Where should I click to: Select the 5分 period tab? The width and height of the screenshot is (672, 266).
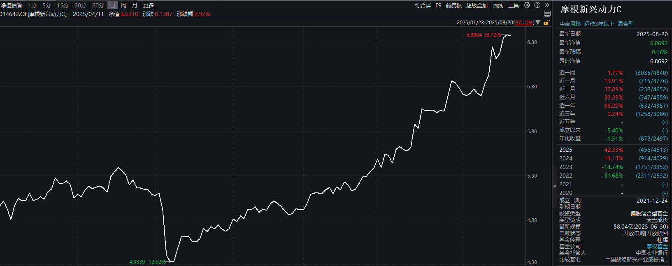click(47, 5)
